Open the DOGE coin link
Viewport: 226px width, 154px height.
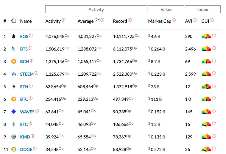(x=26, y=150)
